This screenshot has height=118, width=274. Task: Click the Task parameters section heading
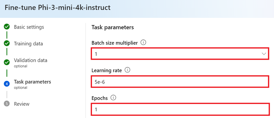point(113,27)
